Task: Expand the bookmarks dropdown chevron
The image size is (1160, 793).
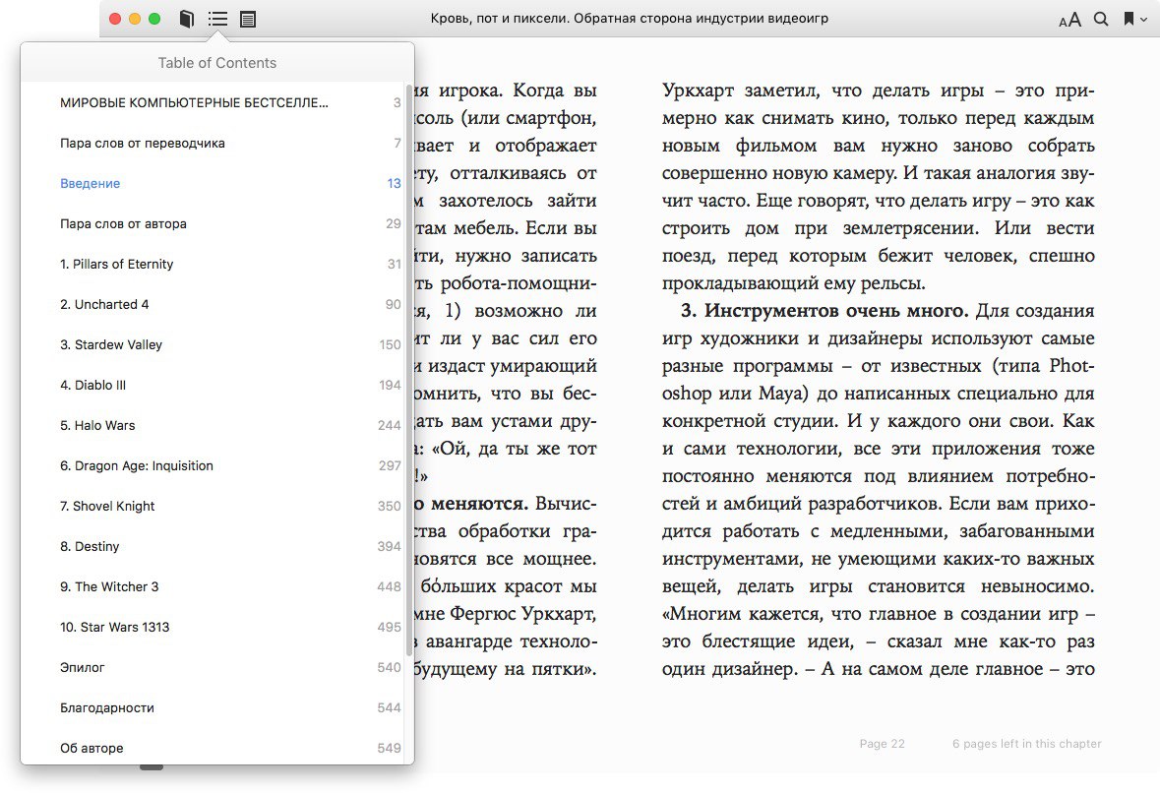Action: tap(1143, 20)
